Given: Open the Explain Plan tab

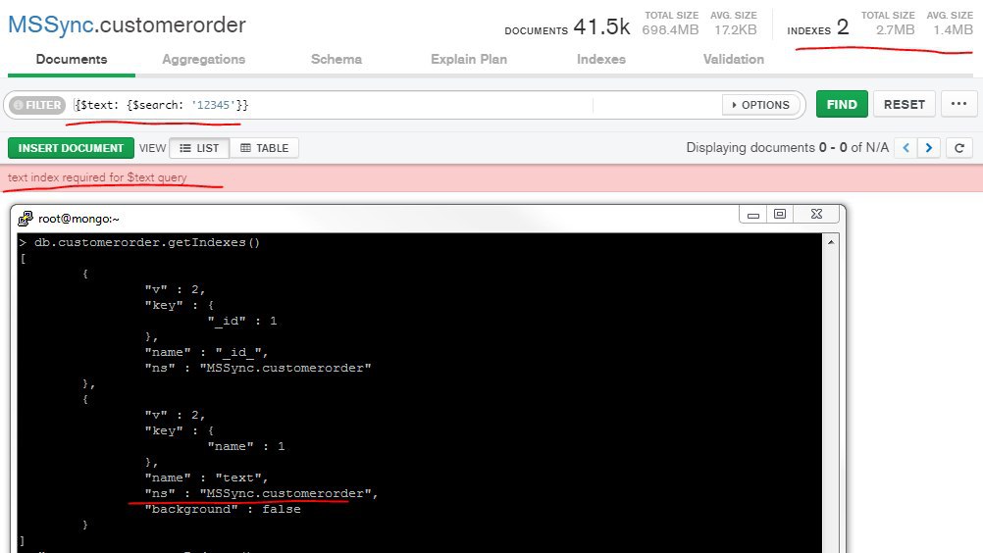Looking at the screenshot, I should [469, 60].
